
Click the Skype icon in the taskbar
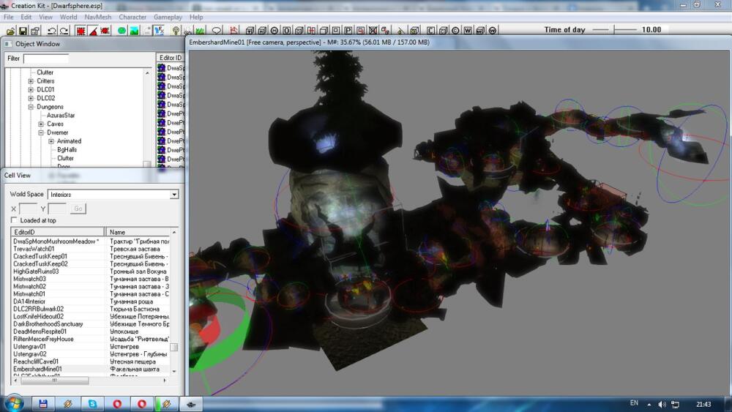pyautogui.click(x=92, y=404)
